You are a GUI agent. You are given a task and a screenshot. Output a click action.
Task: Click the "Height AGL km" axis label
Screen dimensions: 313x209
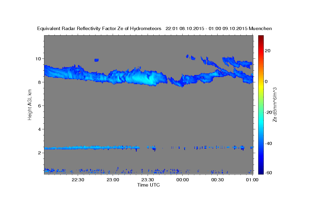(x=30, y=104)
